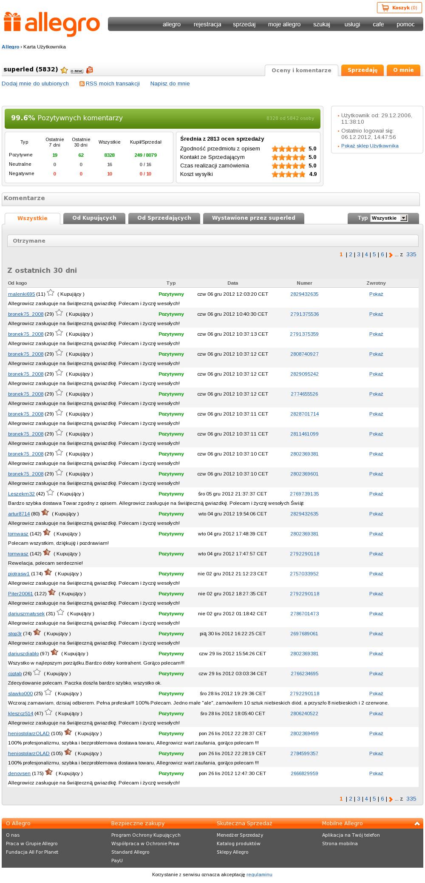Select the Oceny i komentarze tab
The image size is (425, 883).
[x=301, y=71]
